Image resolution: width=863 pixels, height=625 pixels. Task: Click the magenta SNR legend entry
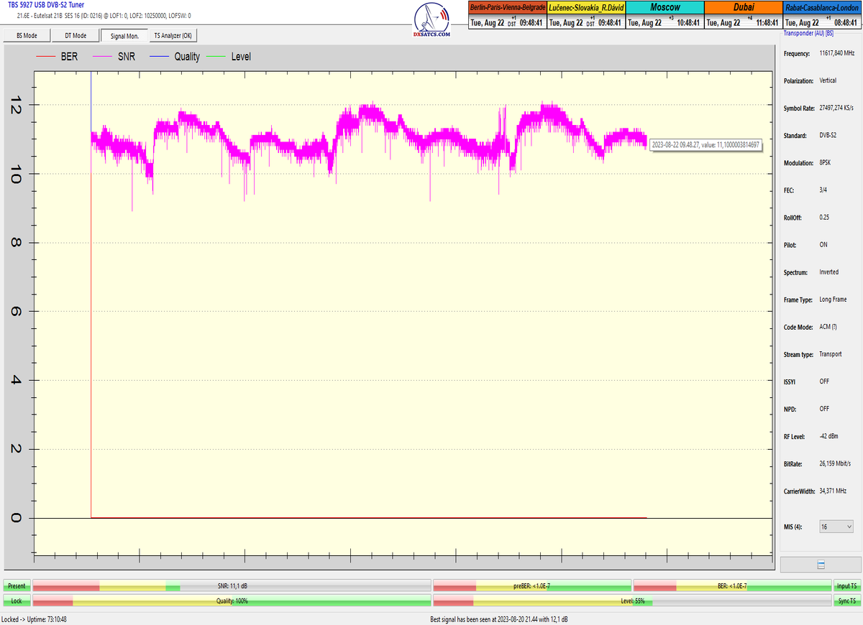(118, 57)
